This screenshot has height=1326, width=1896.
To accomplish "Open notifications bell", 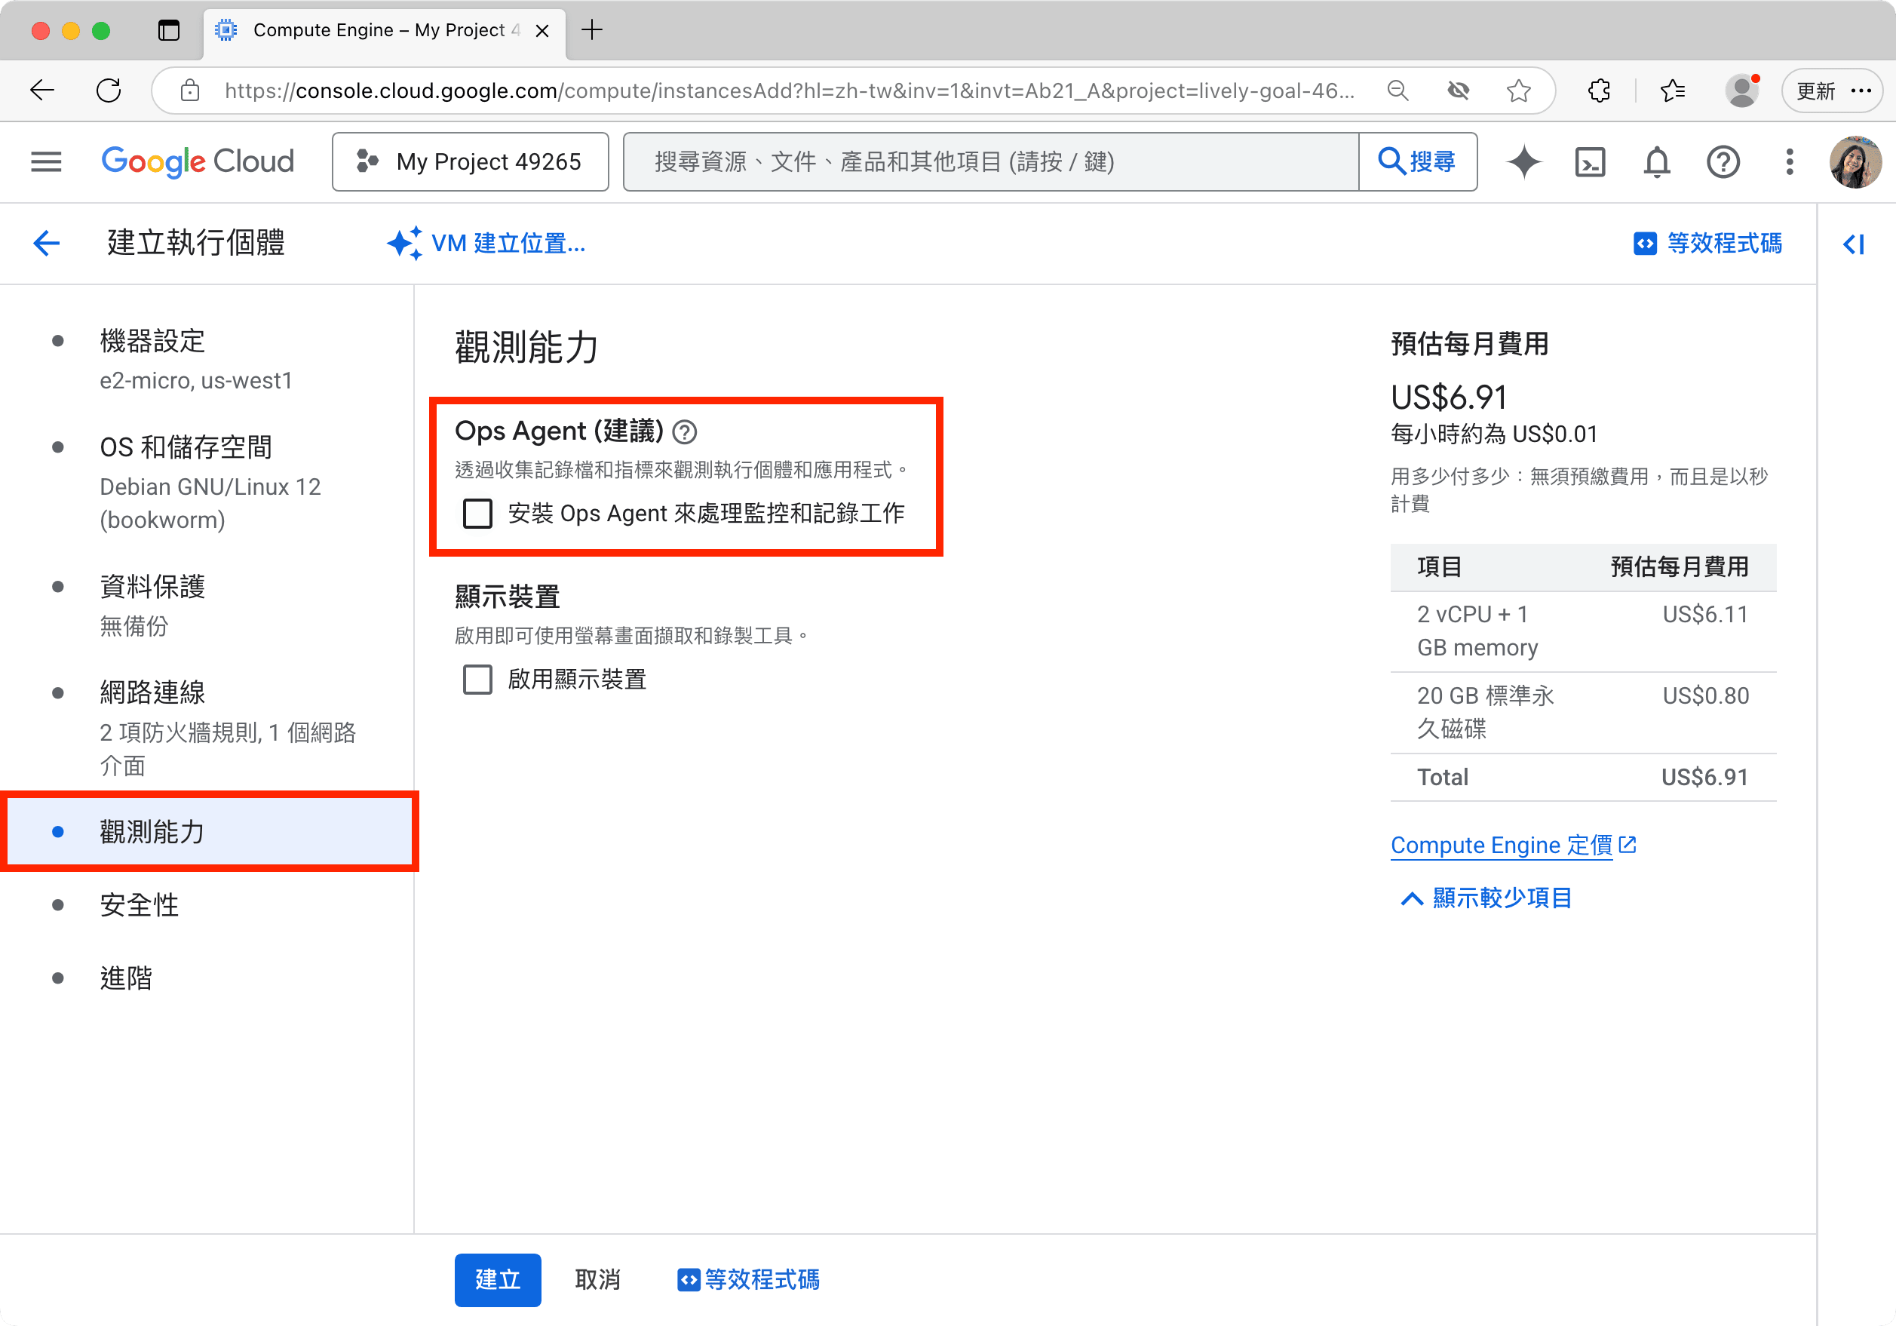I will 1656,162.
